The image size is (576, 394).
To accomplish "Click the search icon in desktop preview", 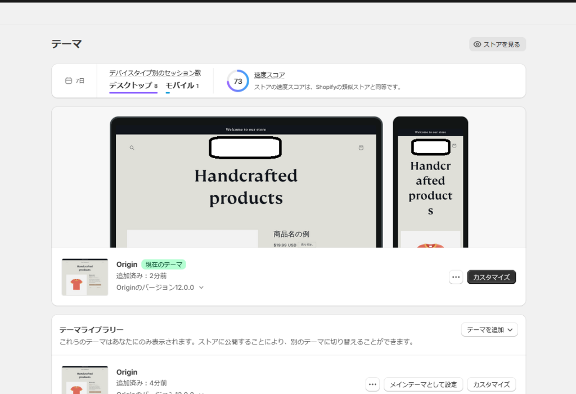I will coord(132,148).
